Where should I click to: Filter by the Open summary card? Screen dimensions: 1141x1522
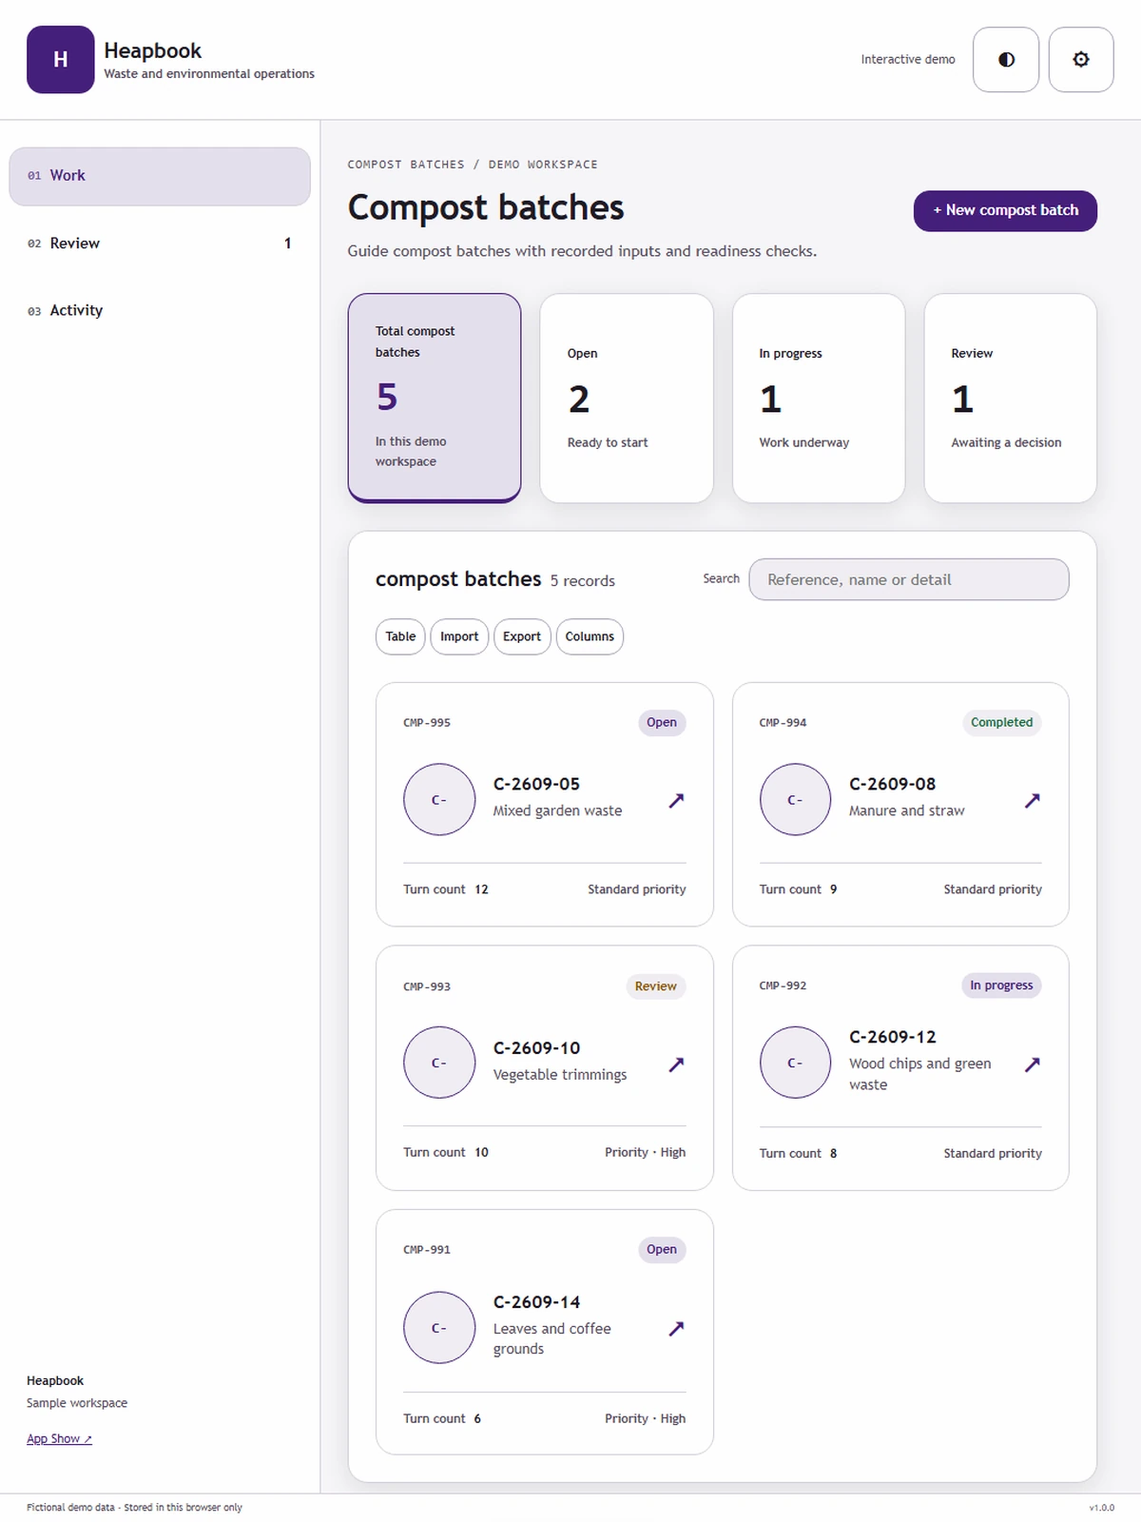click(627, 398)
